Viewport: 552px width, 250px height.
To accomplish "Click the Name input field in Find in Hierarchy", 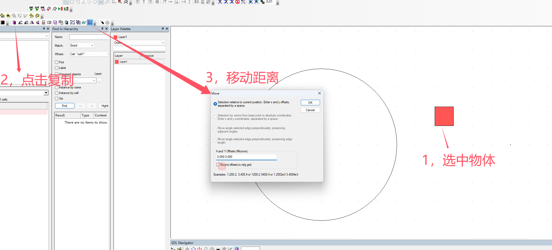I will tap(89, 37).
